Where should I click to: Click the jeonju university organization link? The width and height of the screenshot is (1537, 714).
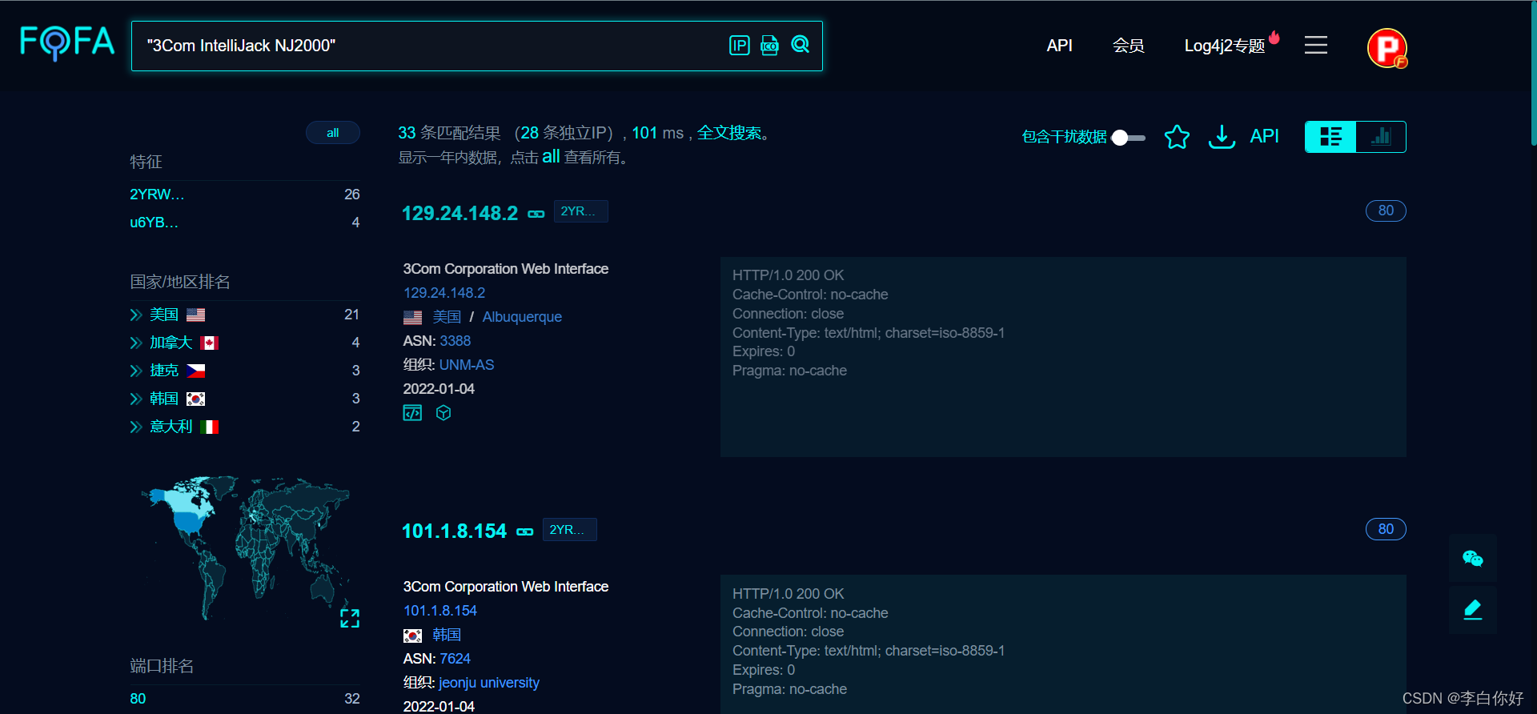(489, 683)
